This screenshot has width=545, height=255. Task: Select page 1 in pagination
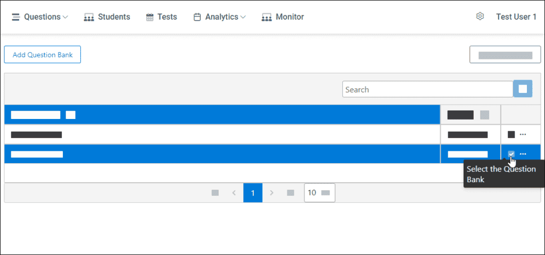point(253,193)
